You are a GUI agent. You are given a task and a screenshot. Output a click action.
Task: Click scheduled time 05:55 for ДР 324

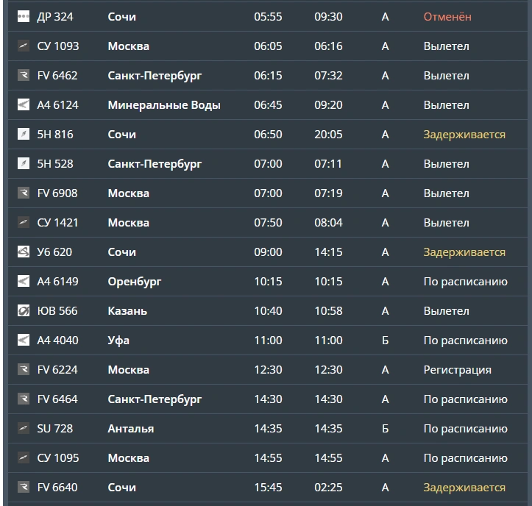point(268,17)
